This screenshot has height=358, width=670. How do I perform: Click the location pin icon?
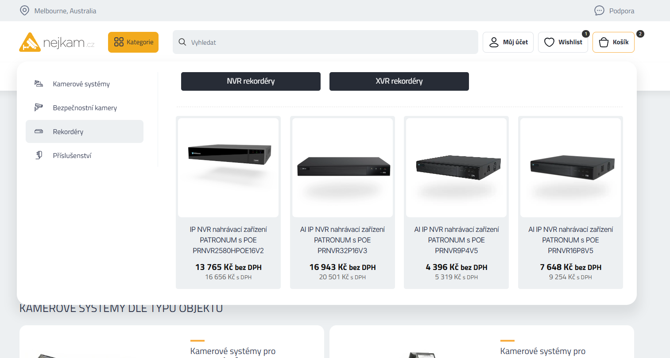click(x=25, y=11)
